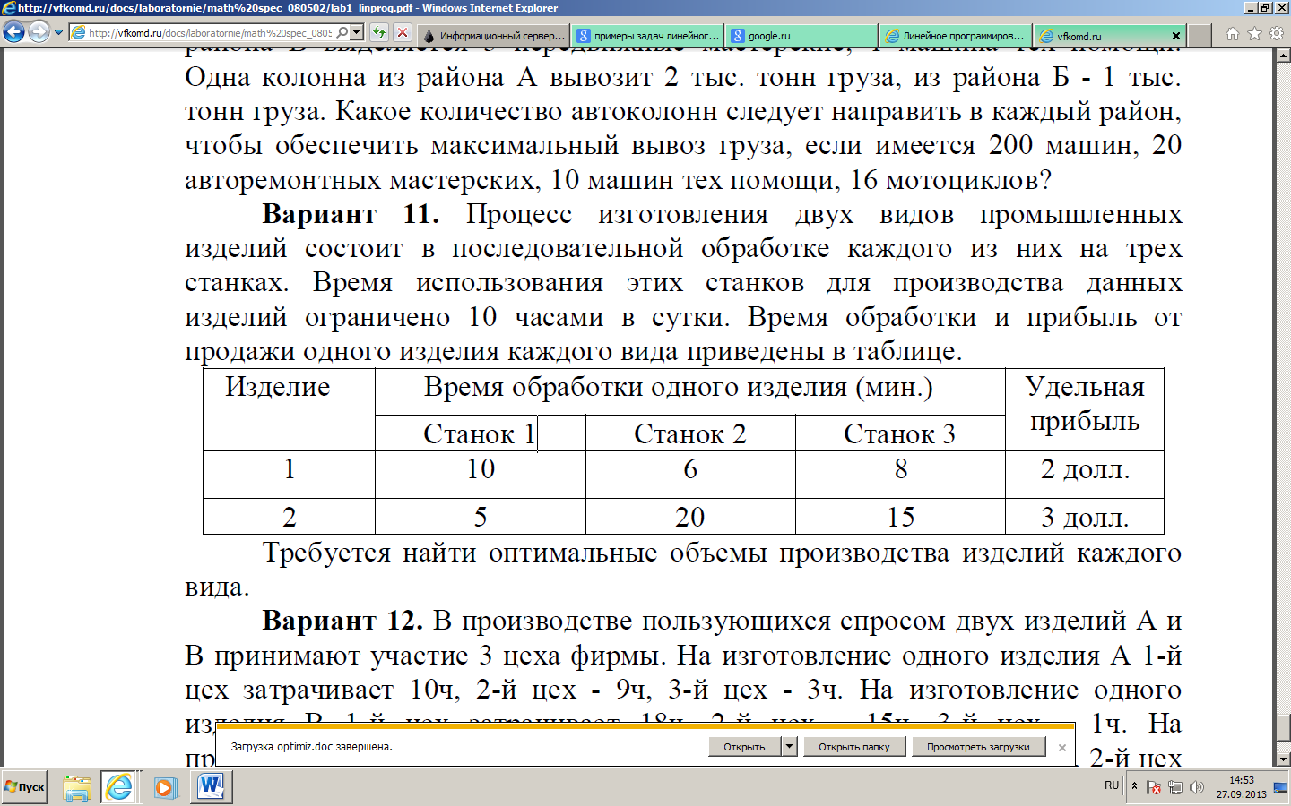Image resolution: width=1291 pixels, height=806 pixels.
Task: Open the Пуск start menu
Action: tap(25, 787)
